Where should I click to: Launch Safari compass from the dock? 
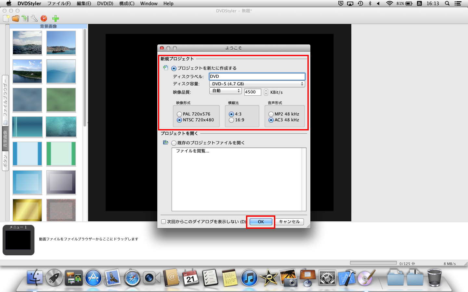[132, 278]
